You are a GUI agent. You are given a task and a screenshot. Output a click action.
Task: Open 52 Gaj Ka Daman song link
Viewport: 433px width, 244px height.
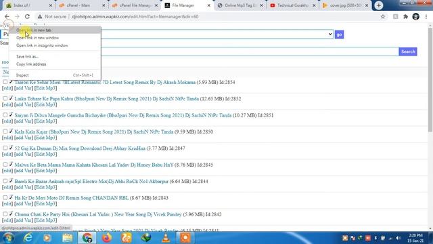80,148
